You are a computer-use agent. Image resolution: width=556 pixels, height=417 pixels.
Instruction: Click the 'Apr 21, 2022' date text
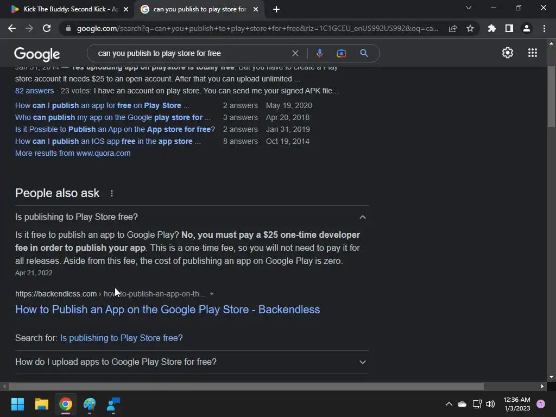point(34,273)
